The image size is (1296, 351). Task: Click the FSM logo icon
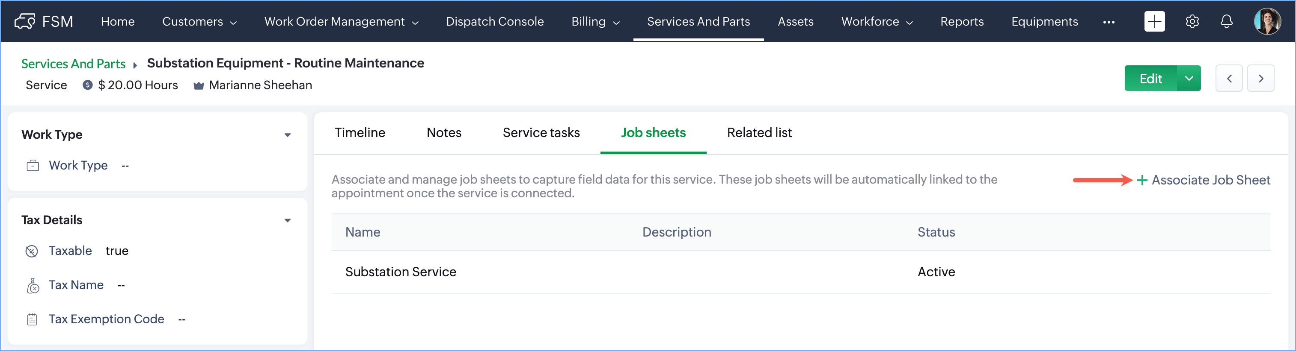click(x=25, y=21)
